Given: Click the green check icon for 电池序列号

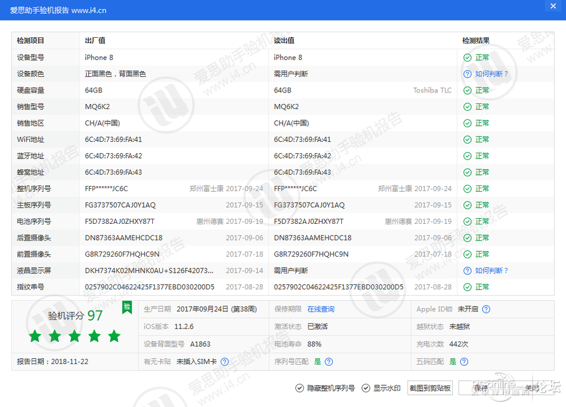Looking at the screenshot, I should [x=468, y=222].
